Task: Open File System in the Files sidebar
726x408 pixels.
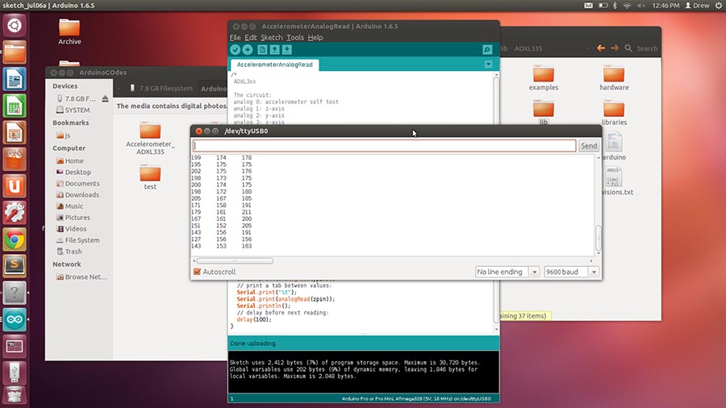Action: point(77,240)
